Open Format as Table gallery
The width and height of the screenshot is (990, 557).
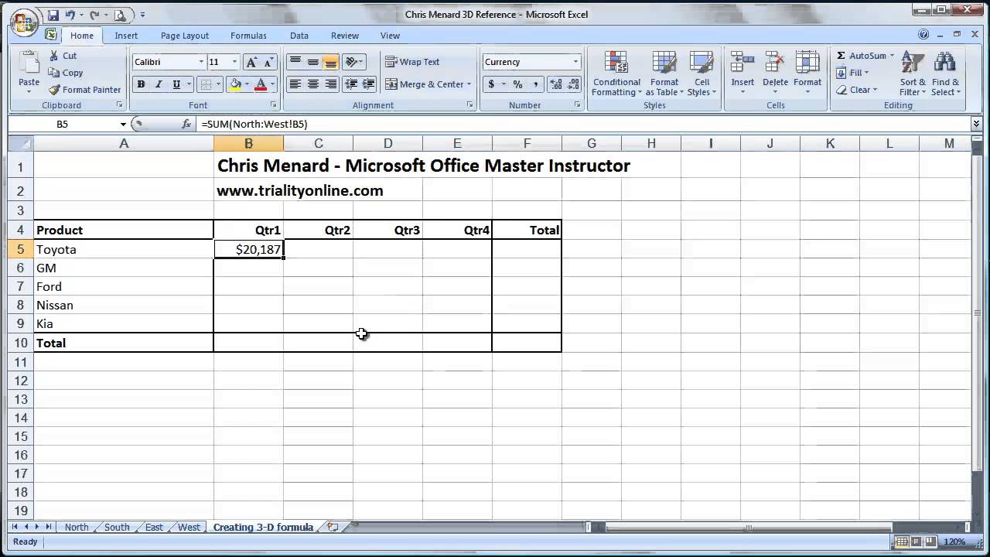tap(664, 74)
